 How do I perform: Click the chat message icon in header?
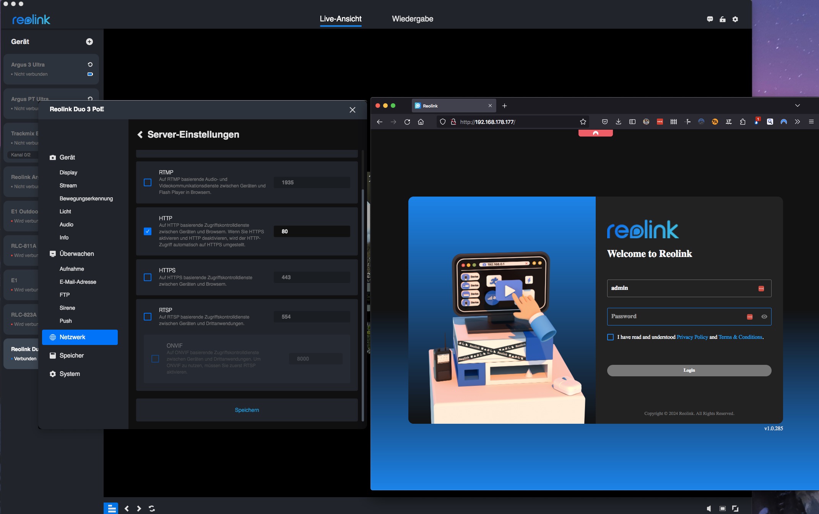pyautogui.click(x=710, y=19)
